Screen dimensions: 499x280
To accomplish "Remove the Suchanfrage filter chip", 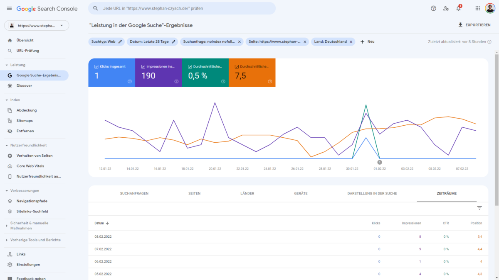I will 240,41.
